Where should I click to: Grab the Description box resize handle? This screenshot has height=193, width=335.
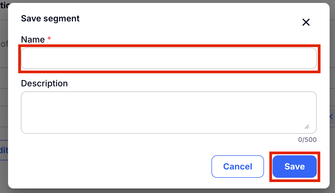tap(307, 127)
